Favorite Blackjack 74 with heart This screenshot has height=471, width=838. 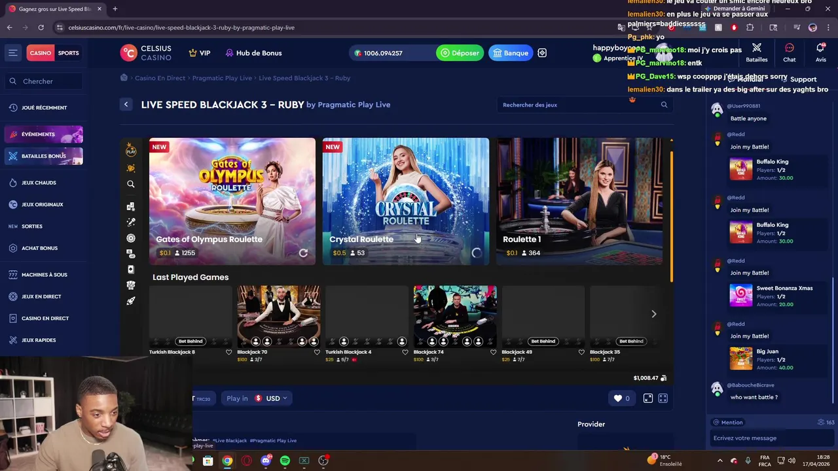coord(493,352)
